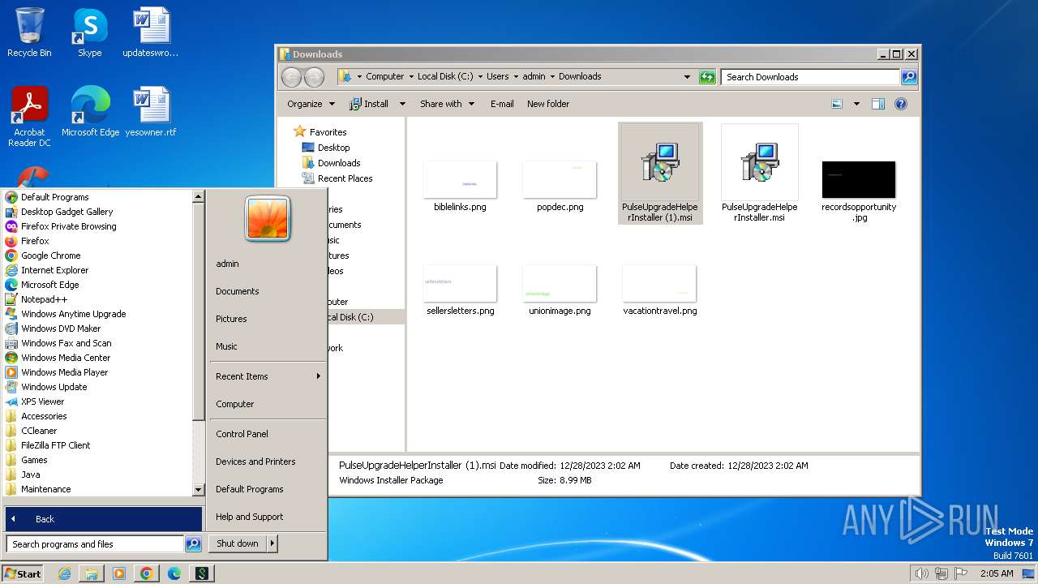Select PulseUpgradeHelperInstaller (1).msi file
Screen dimensions: 1038x584
660,173
